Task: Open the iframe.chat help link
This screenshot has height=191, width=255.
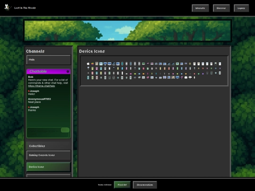Action: 42,86
